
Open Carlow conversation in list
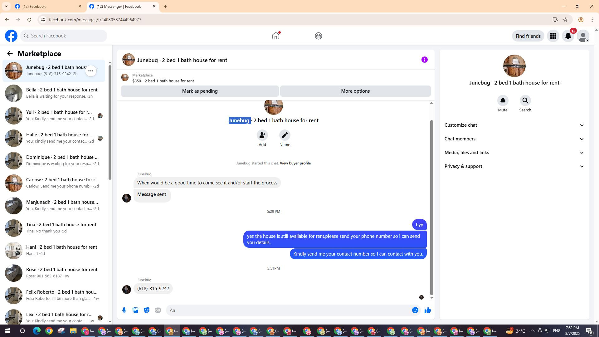(x=54, y=183)
